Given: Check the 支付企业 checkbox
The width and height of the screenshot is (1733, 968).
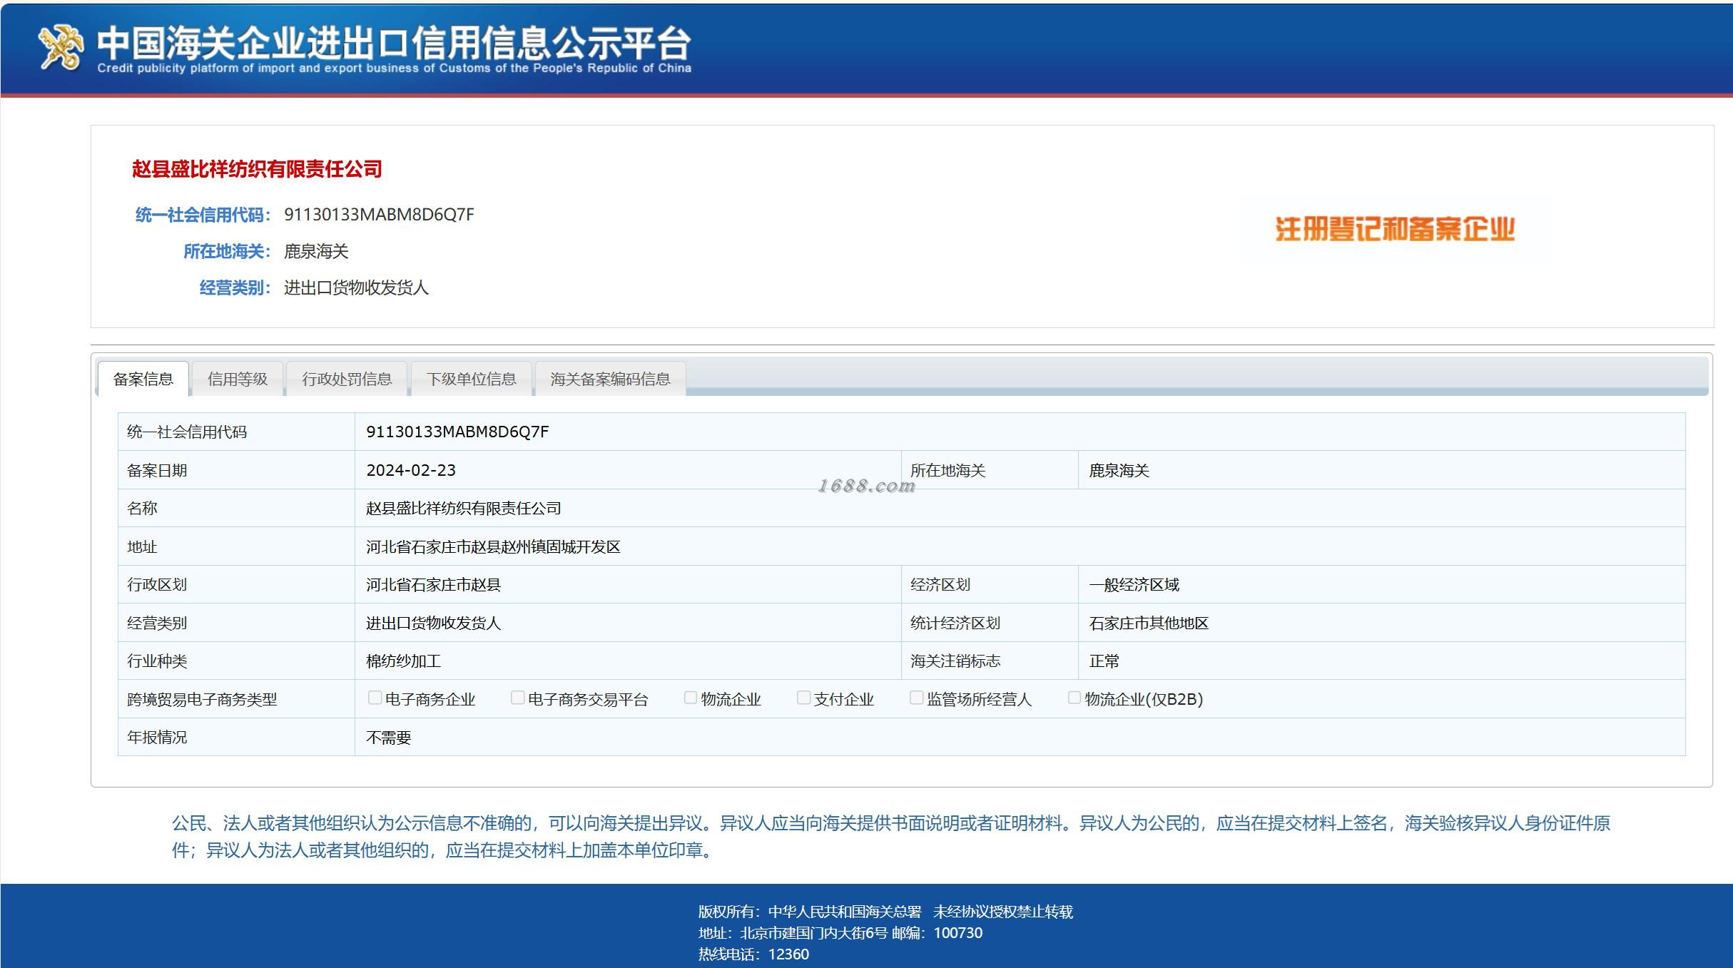Looking at the screenshot, I should (803, 698).
